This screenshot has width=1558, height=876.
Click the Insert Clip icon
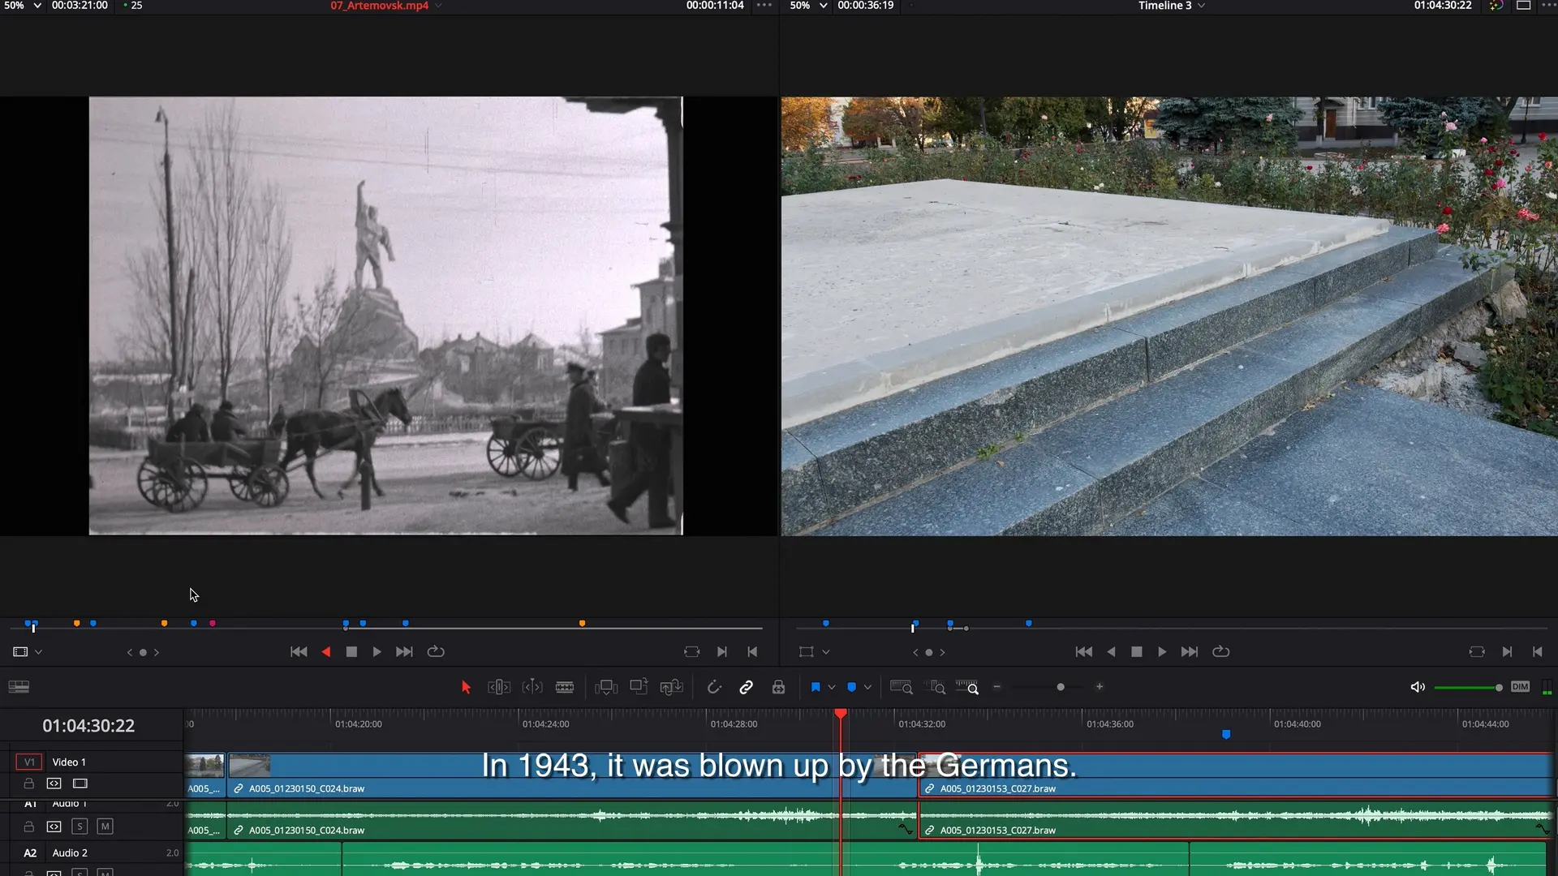tap(606, 687)
